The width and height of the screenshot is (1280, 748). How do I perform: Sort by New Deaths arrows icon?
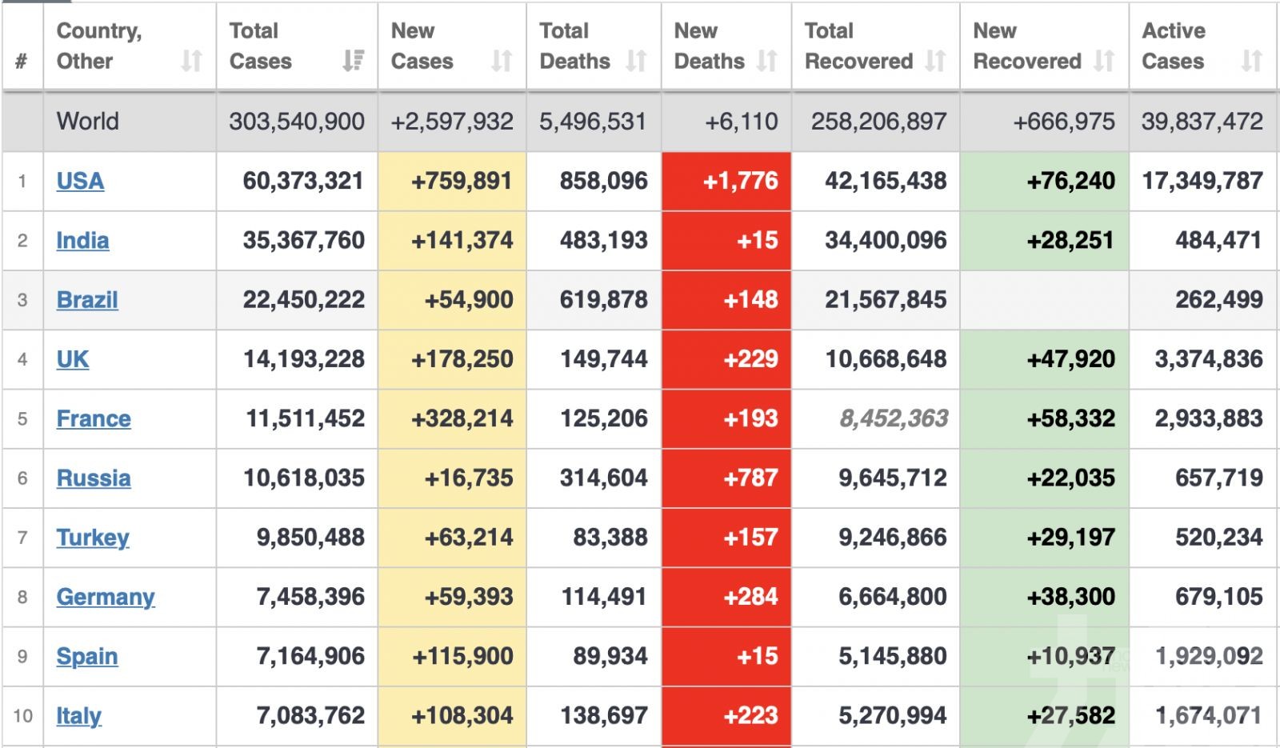tap(767, 61)
